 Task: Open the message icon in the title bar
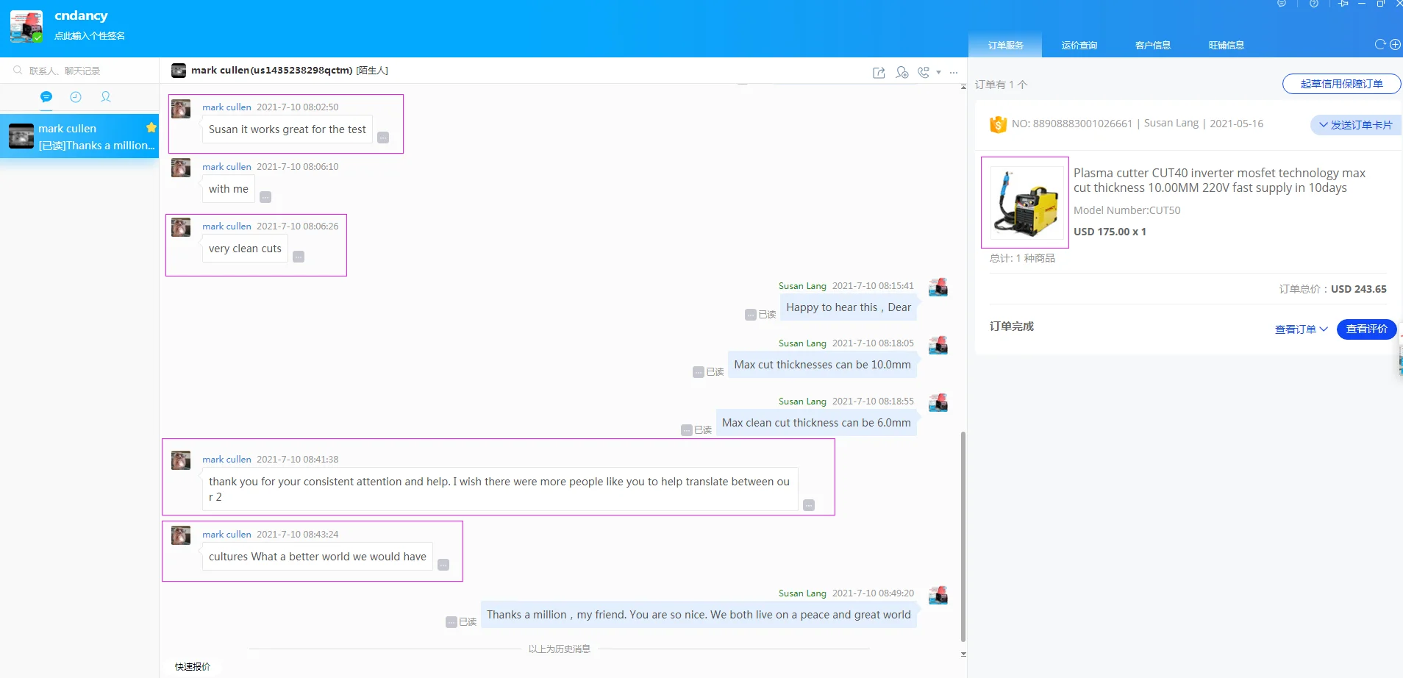pos(1282,4)
